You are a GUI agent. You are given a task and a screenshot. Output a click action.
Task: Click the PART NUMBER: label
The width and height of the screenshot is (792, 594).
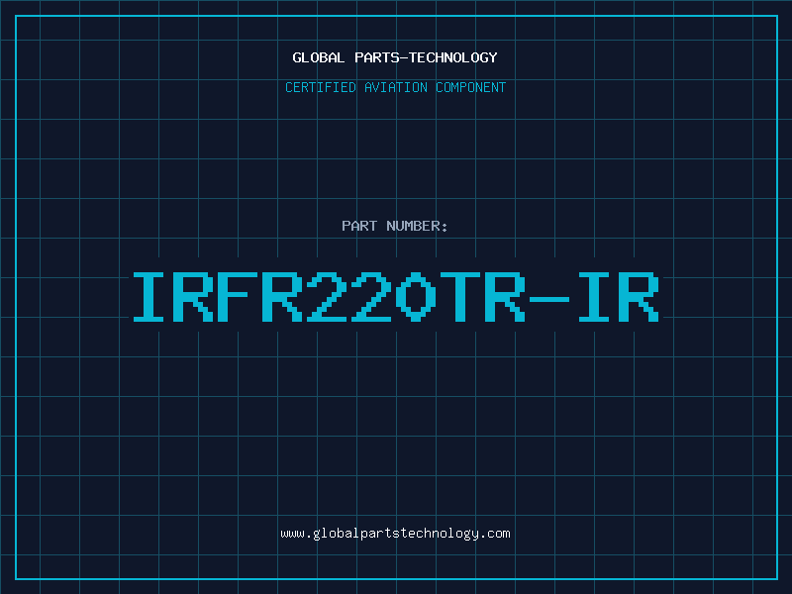click(395, 226)
